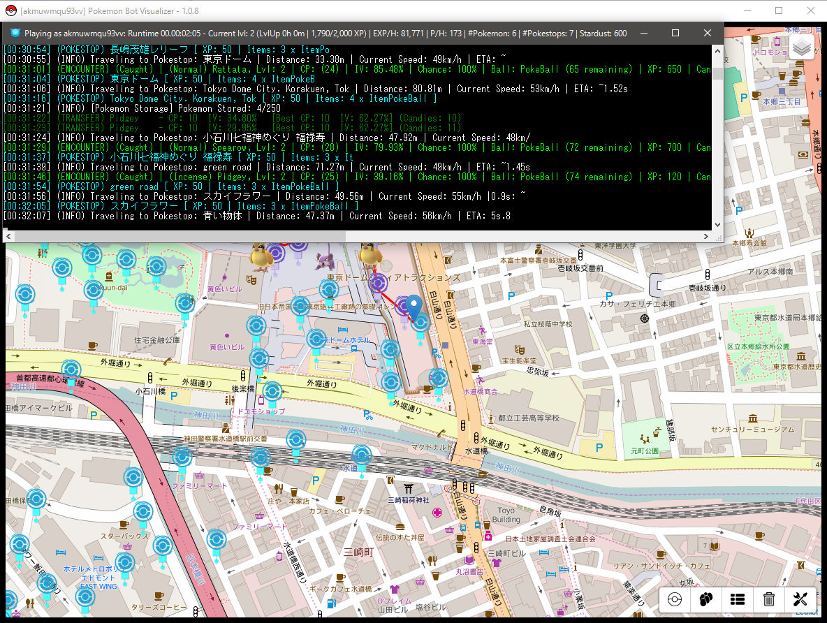Open the eggs panel icon
This screenshot has width=827, height=623.
pyautogui.click(x=705, y=599)
